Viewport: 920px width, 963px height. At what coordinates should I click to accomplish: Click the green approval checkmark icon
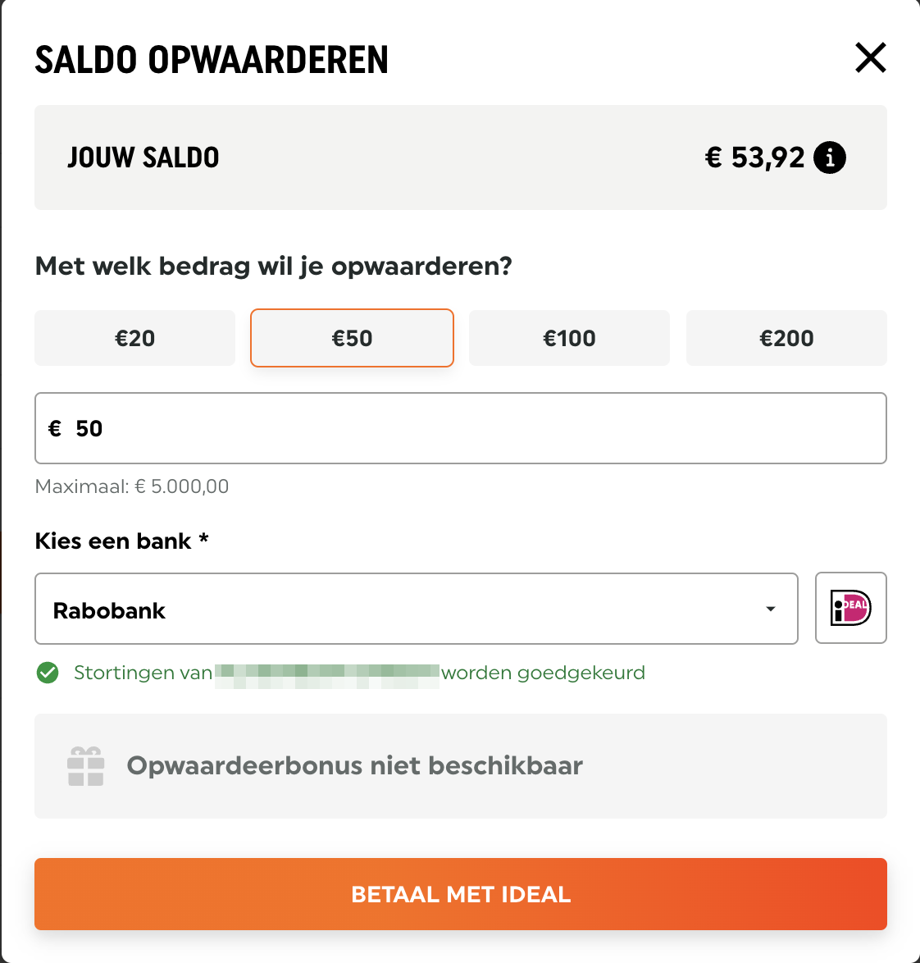(48, 673)
